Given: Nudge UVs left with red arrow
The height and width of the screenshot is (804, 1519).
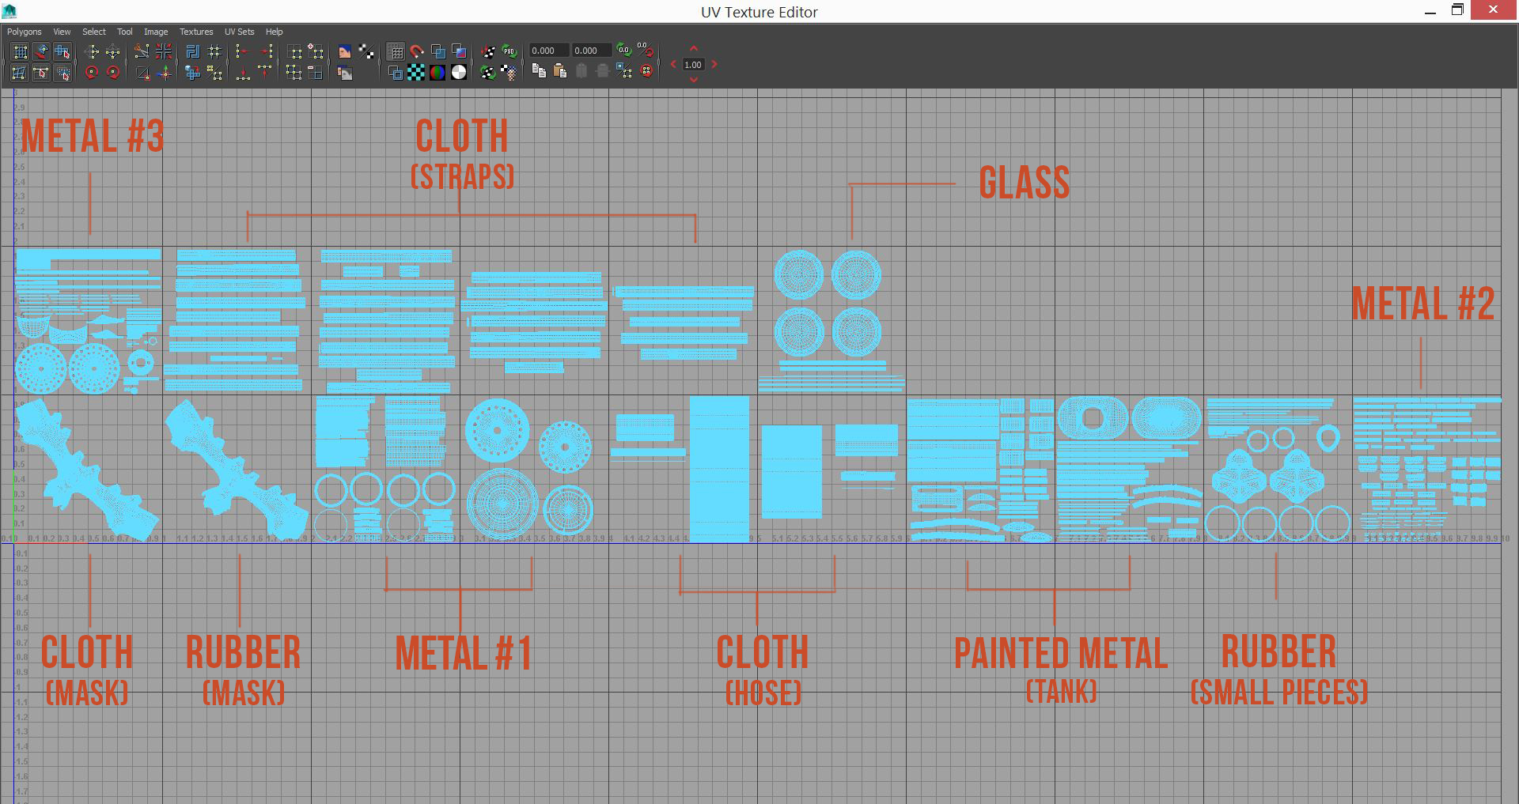Looking at the screenshot, I should coord(673,64).
